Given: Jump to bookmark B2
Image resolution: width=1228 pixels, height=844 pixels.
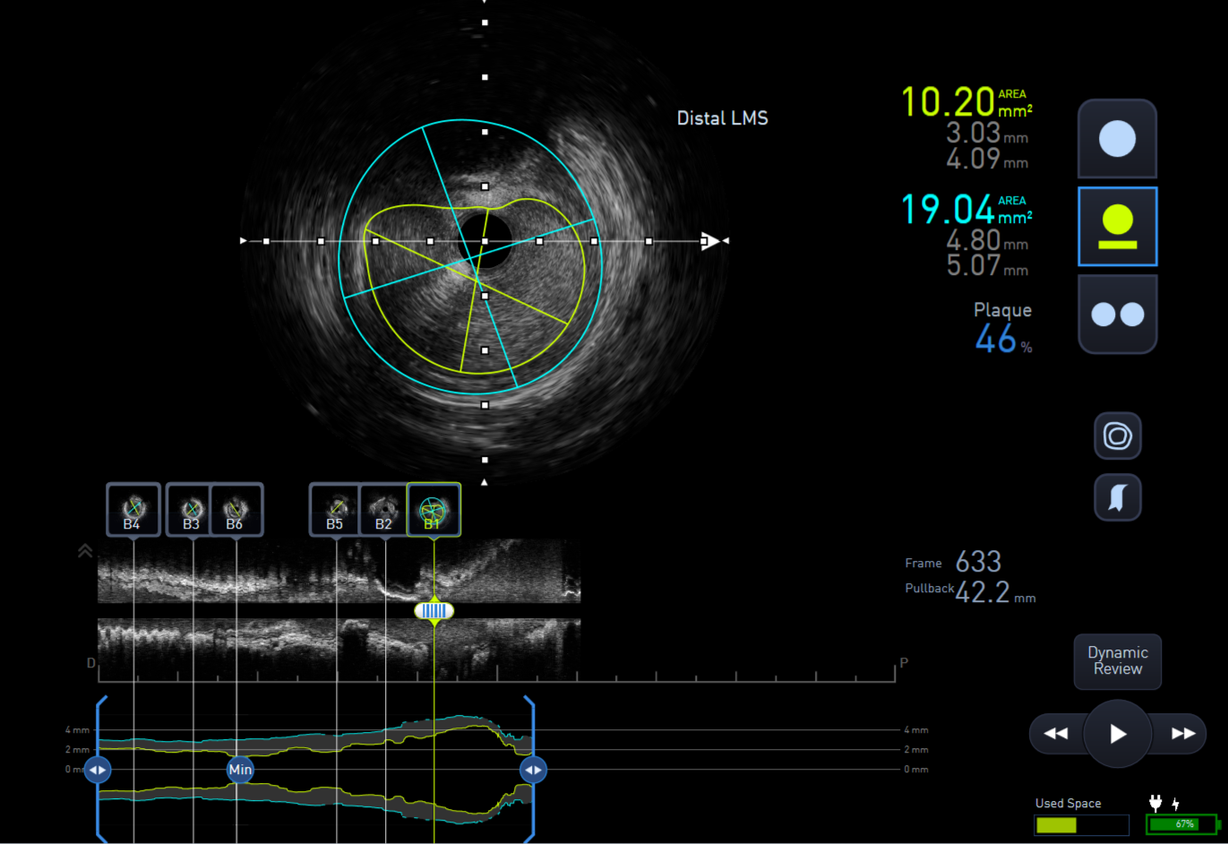Looking at the screenshot, I should coord(383,510).
